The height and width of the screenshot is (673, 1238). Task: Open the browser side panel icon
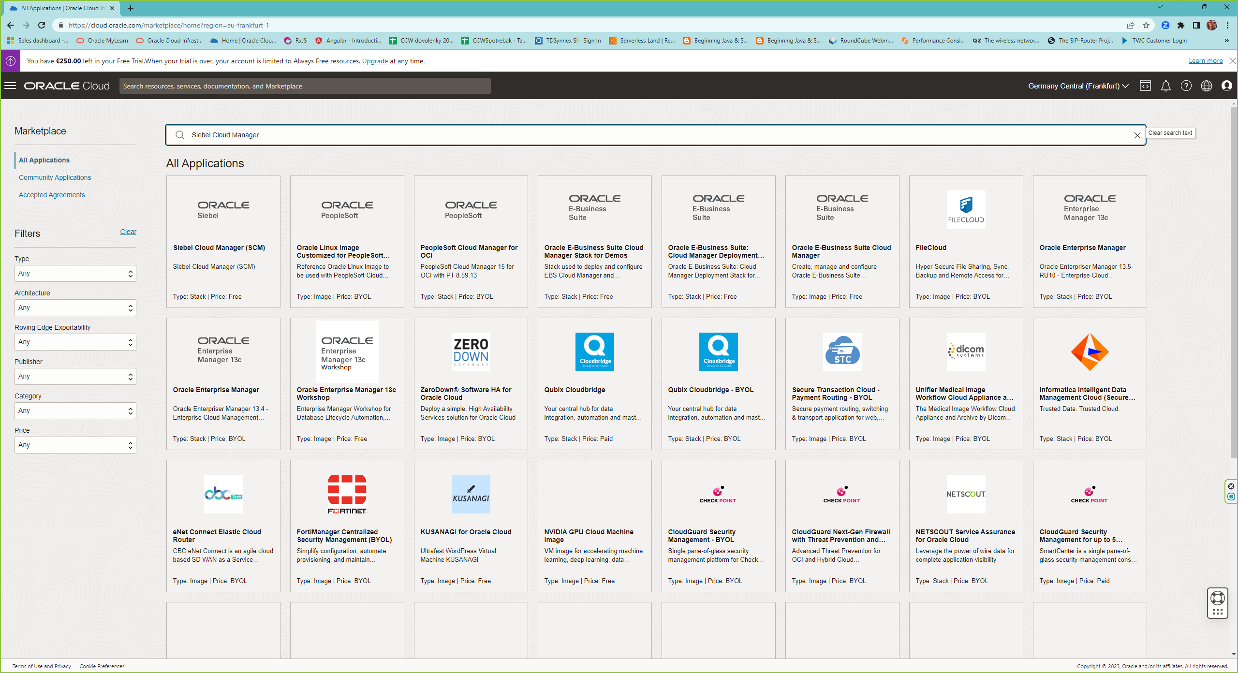[1196, 25]
